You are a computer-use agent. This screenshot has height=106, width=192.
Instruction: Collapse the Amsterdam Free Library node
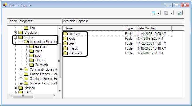21,42
